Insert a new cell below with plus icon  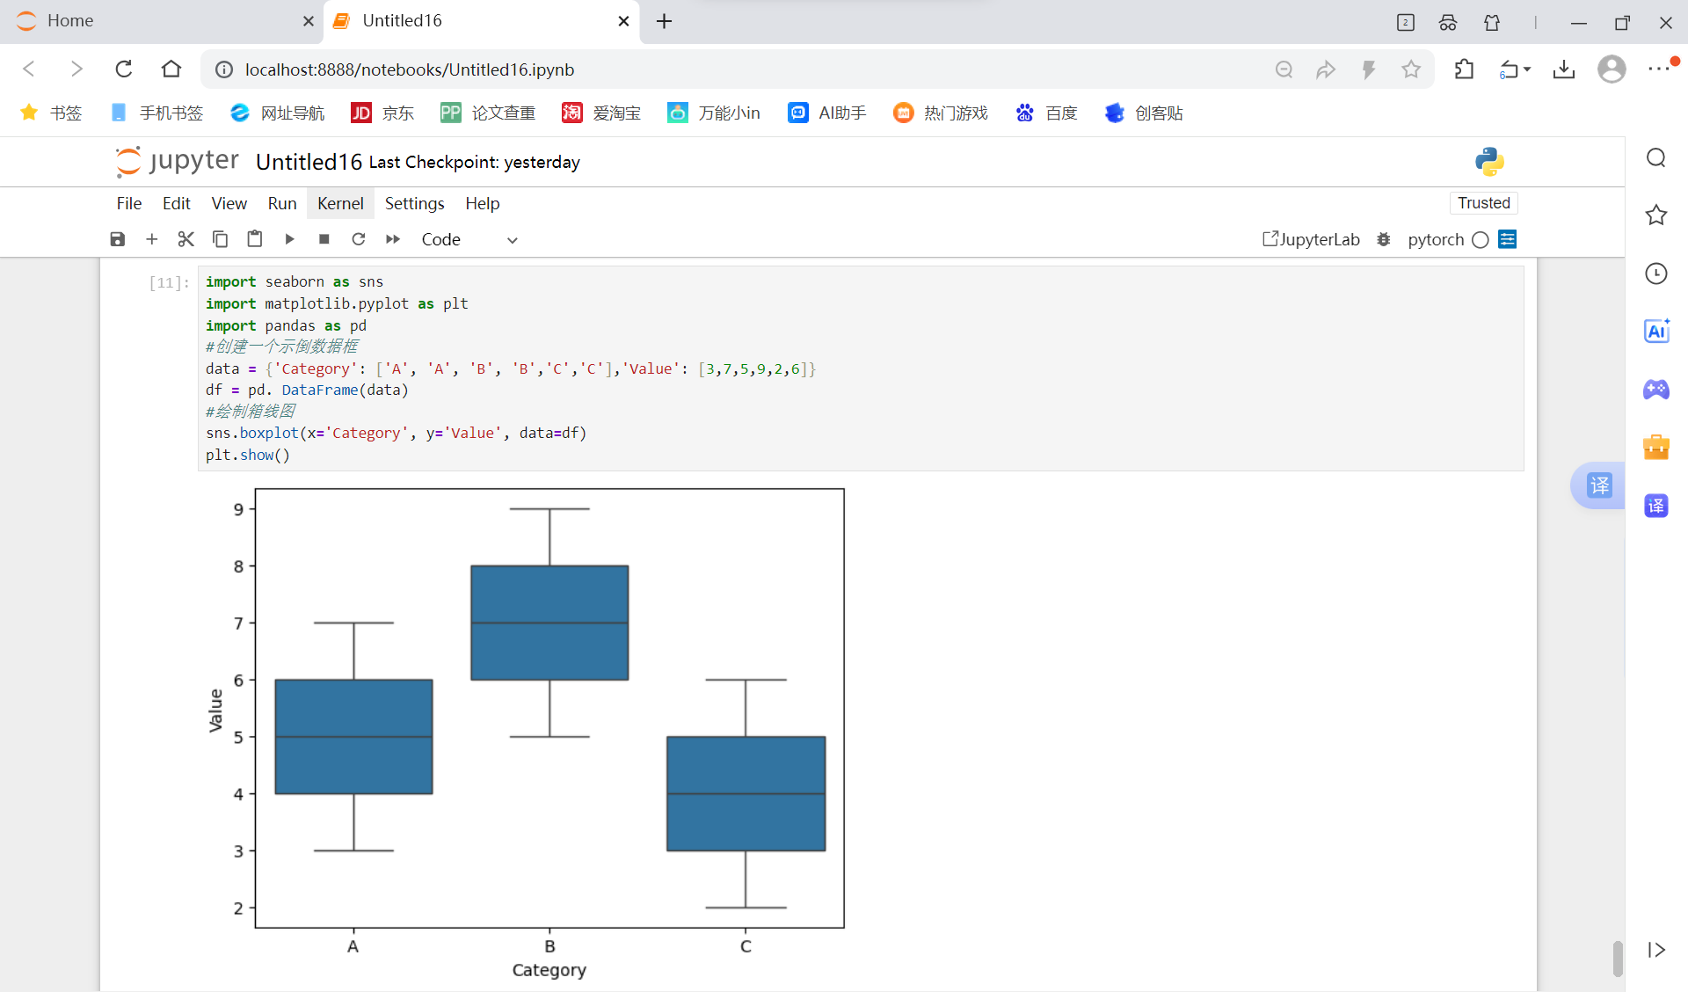tap(151, 239)
